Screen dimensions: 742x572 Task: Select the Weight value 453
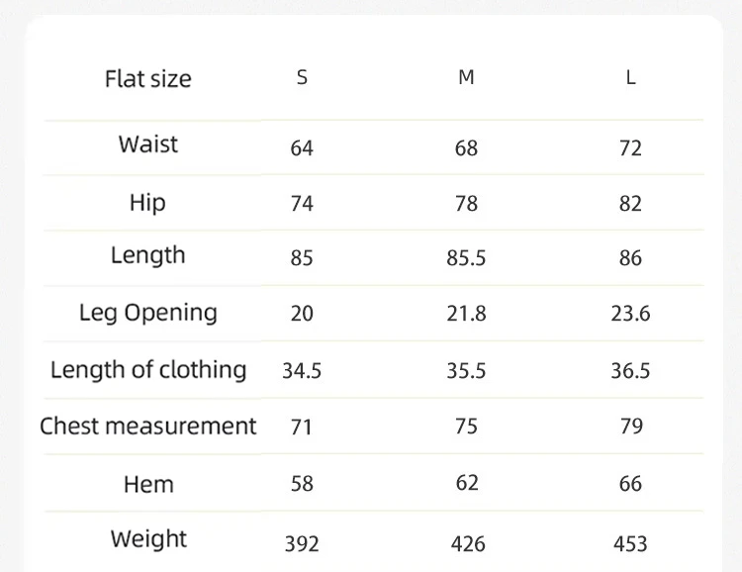[630, 544]
